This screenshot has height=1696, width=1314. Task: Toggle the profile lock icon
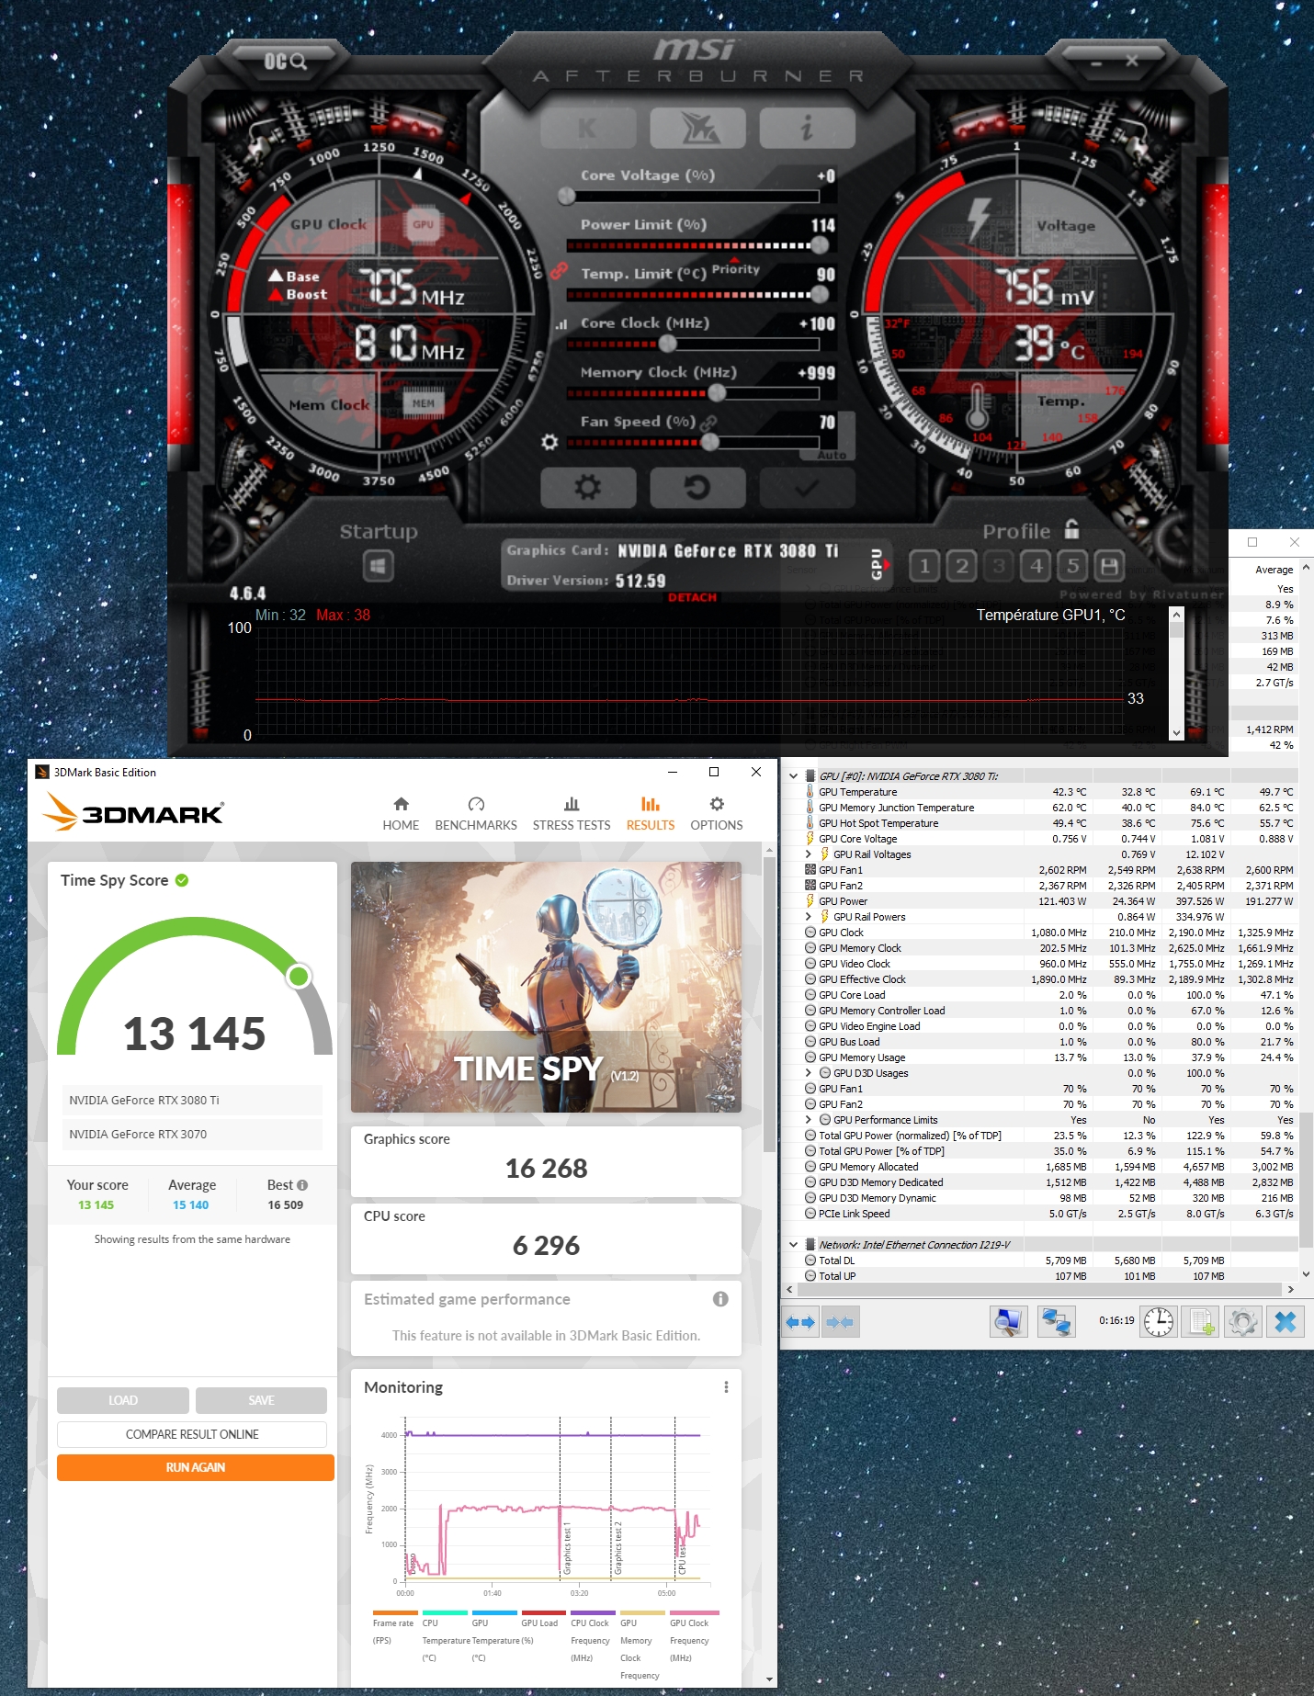[x=1071, y=529]
